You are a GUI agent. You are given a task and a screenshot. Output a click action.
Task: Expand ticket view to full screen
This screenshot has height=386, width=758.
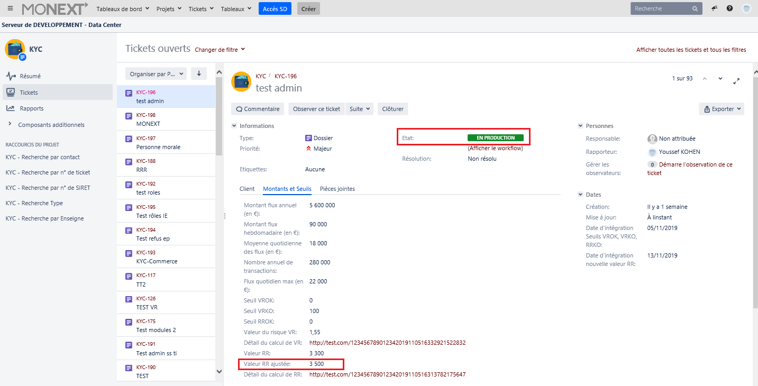coord(736,81)
